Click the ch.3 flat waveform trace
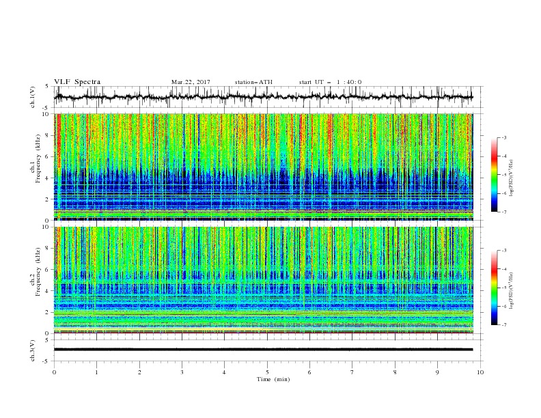The width and height of the screenshot is (541, 418). point(263,350)
